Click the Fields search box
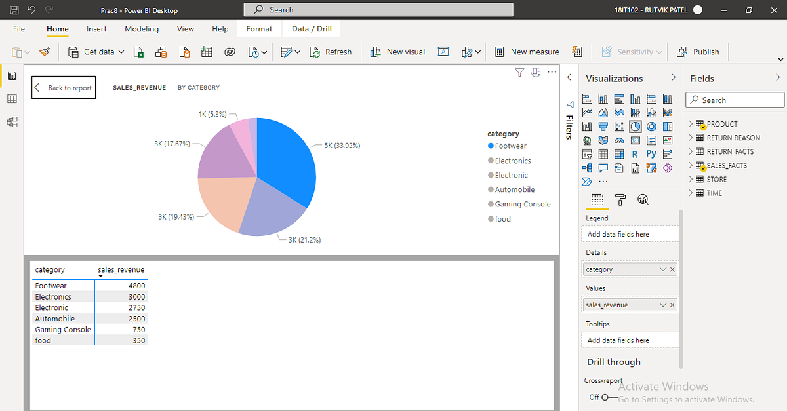The image size is (787, 411). click(x=735, y=100)
